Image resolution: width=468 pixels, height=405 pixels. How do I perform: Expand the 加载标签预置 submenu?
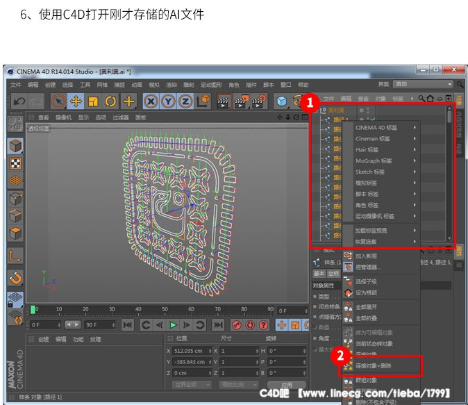[x=381, y=230]
